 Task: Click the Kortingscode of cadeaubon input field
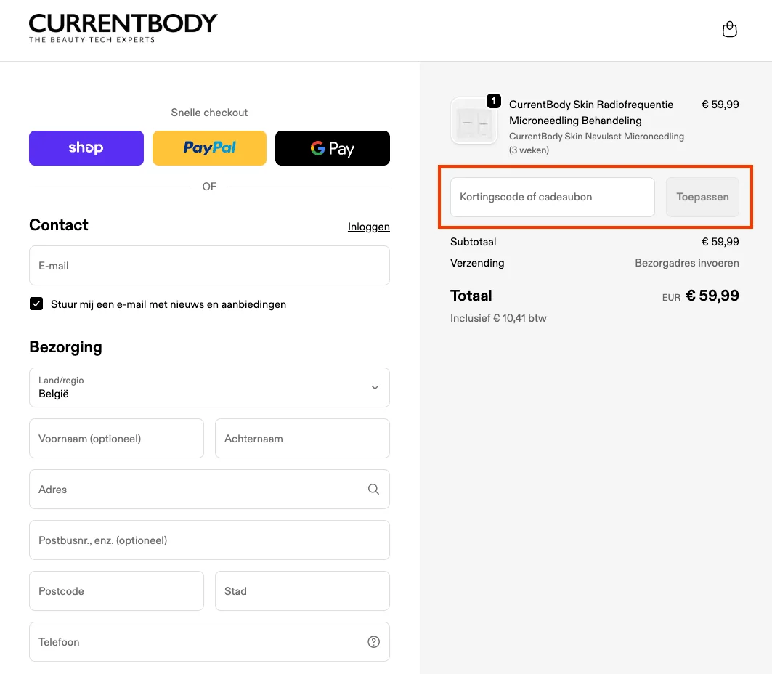pyautogui.click(x=552, y=196)
